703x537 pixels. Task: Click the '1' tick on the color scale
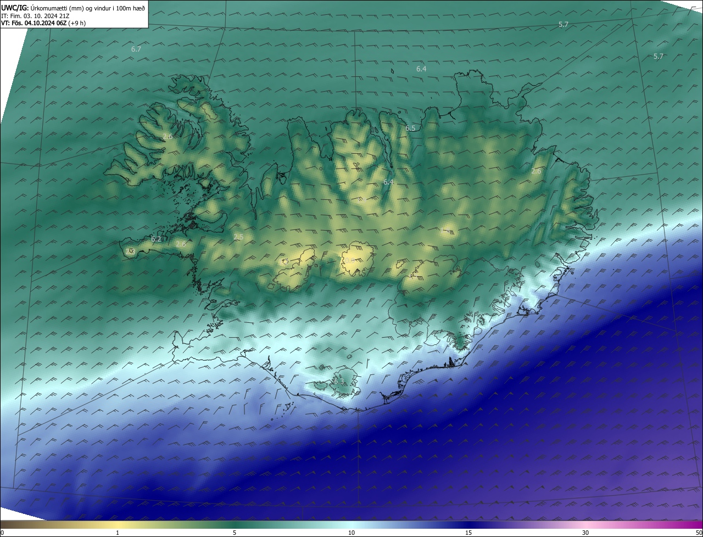point(118,533)
